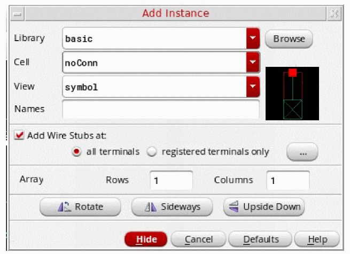Open the ellipsis options button
Viewport: 350px width, 254px height.
click(x=302, y=152)
